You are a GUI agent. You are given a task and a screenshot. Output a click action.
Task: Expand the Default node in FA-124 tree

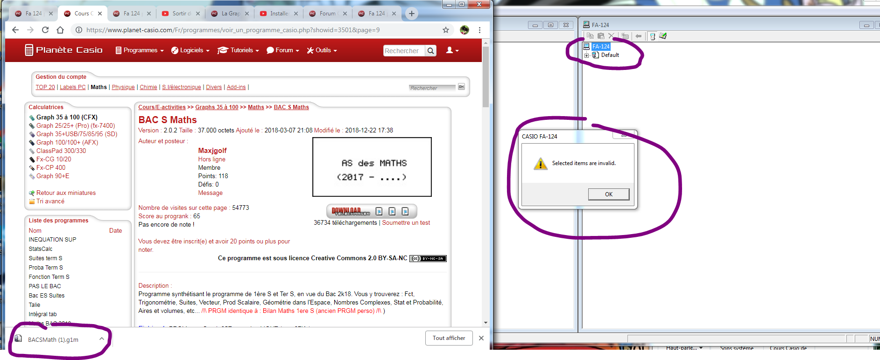point(587,55)
